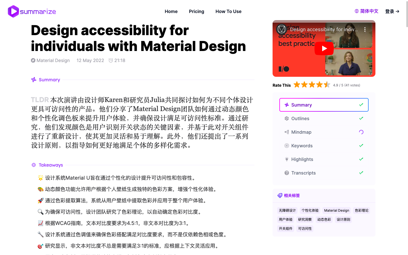Rate this video one star
408x255 pixels.
(x=297, y=85)
